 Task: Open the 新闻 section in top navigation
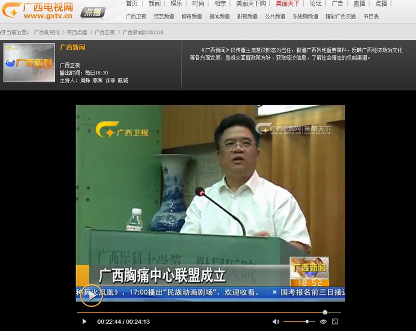pyautogui.click(x=155, y=4)
